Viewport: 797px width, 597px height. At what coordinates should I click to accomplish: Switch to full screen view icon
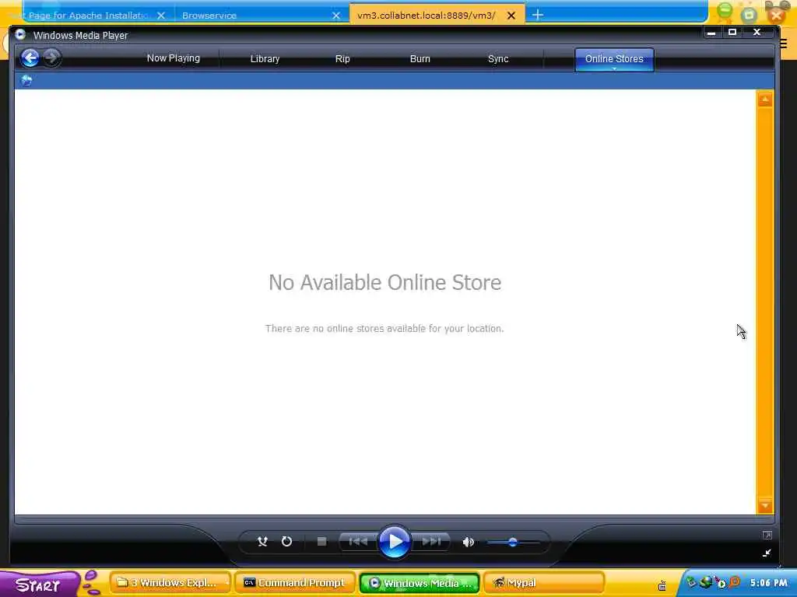coord(767,535)
